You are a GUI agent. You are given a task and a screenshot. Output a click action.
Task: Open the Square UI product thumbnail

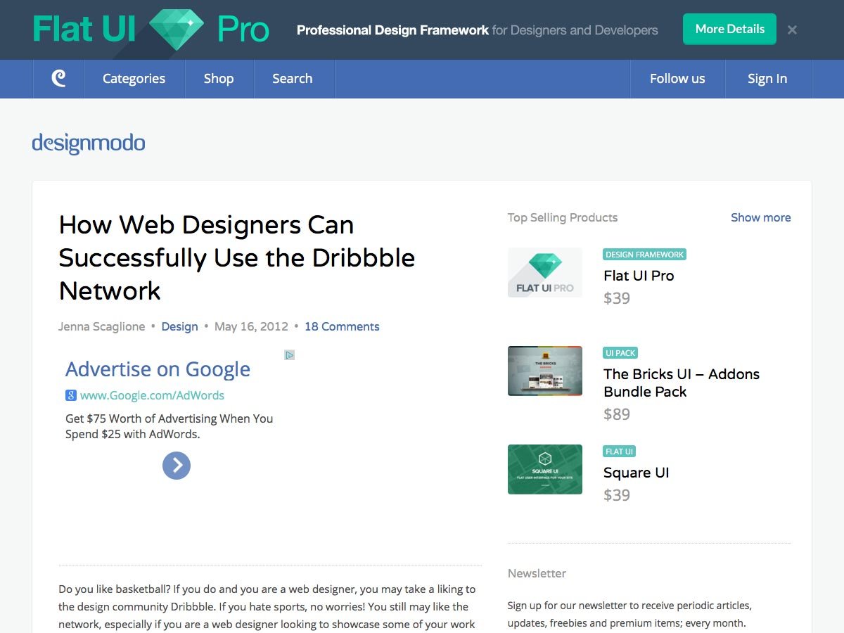(545, 469)
